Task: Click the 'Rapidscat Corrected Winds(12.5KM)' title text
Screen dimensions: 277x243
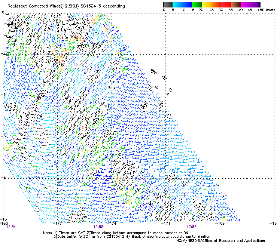Action: (x=43, y=6)
